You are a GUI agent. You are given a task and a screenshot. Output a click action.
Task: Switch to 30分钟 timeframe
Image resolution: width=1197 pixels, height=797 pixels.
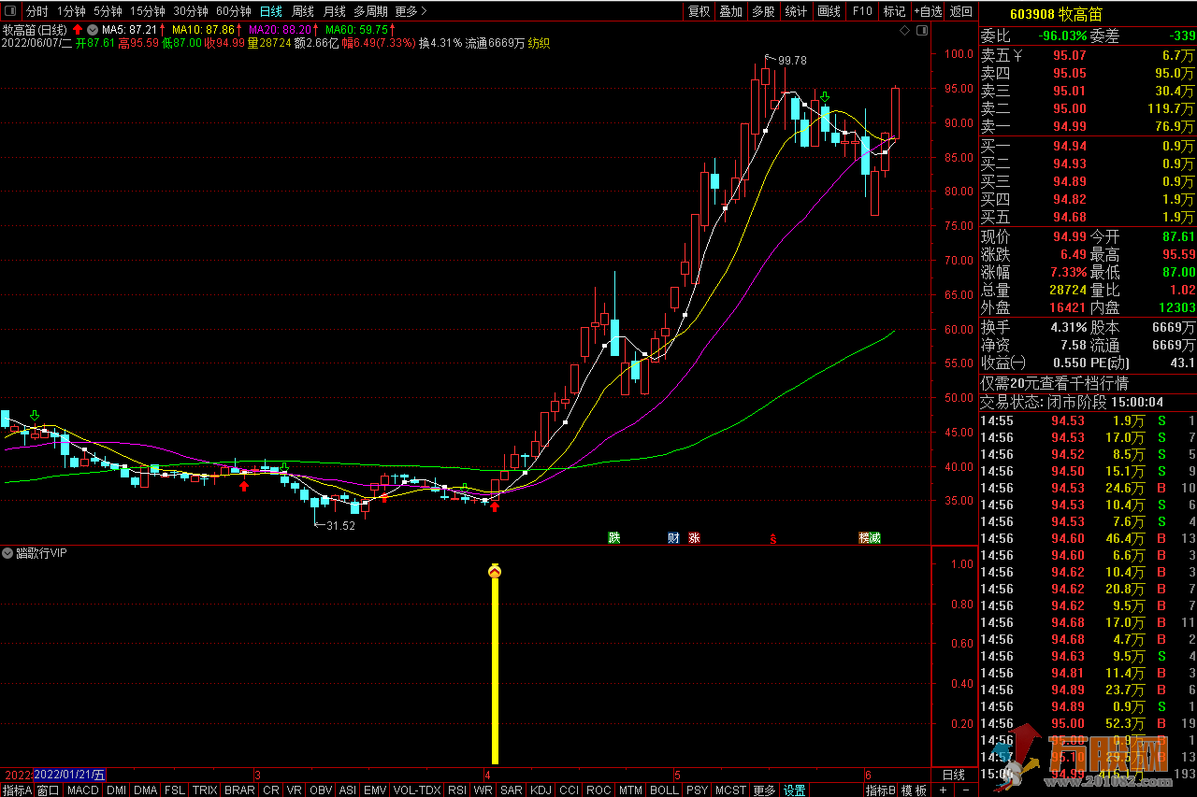coord(190,11)
